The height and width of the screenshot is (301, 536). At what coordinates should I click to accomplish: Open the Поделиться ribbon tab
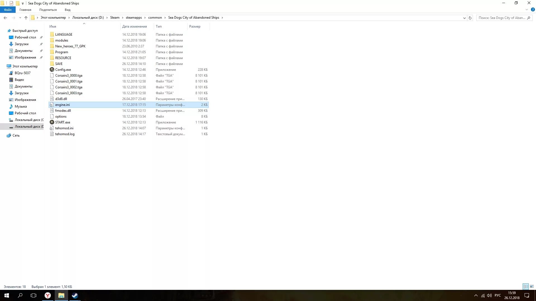pyautogui.click(x=48, y=10)
